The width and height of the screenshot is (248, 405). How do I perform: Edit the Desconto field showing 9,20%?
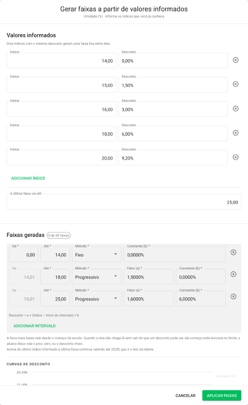pyautogui.click(x=173, y=158)
